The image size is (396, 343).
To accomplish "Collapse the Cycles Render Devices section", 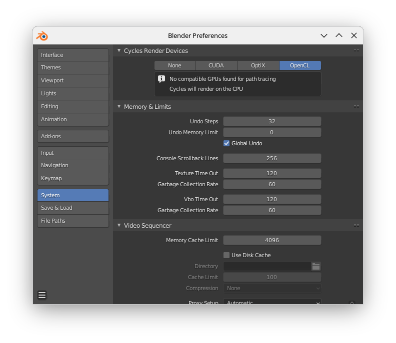I will pyautogui.click(x=119, y=50).
